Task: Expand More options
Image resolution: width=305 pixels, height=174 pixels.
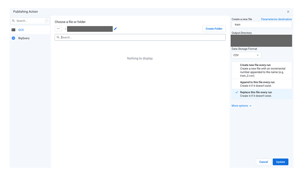Action: (x=242, y=106)
